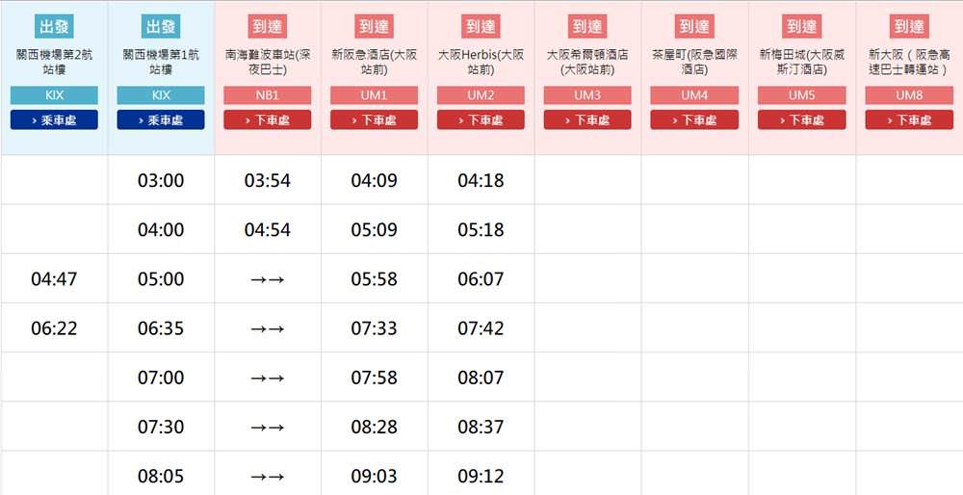Click the 新梅田城 column header text

point(801,62)
